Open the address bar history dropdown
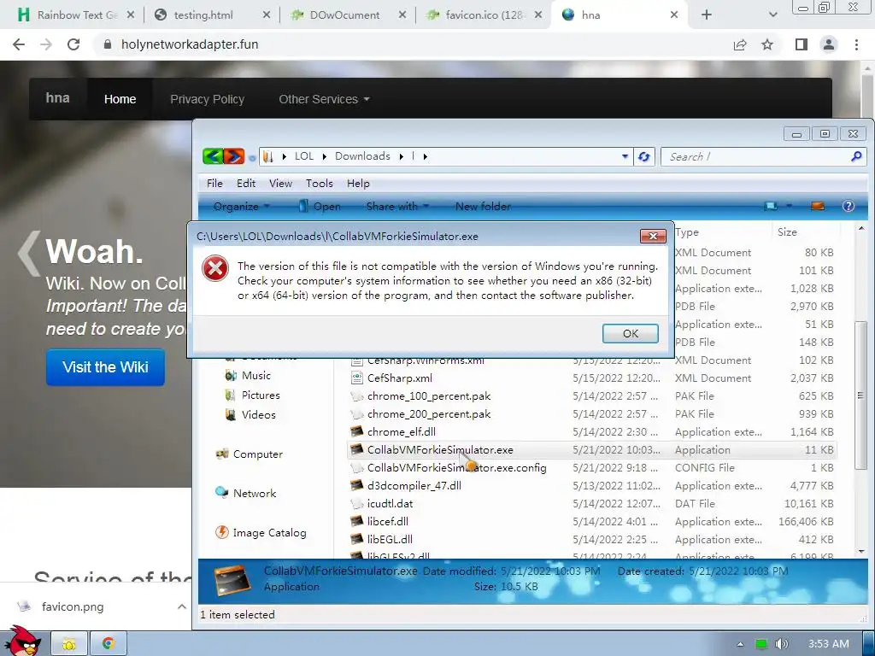Viewport: 875px width, 656px height. [x=625, y=157]
